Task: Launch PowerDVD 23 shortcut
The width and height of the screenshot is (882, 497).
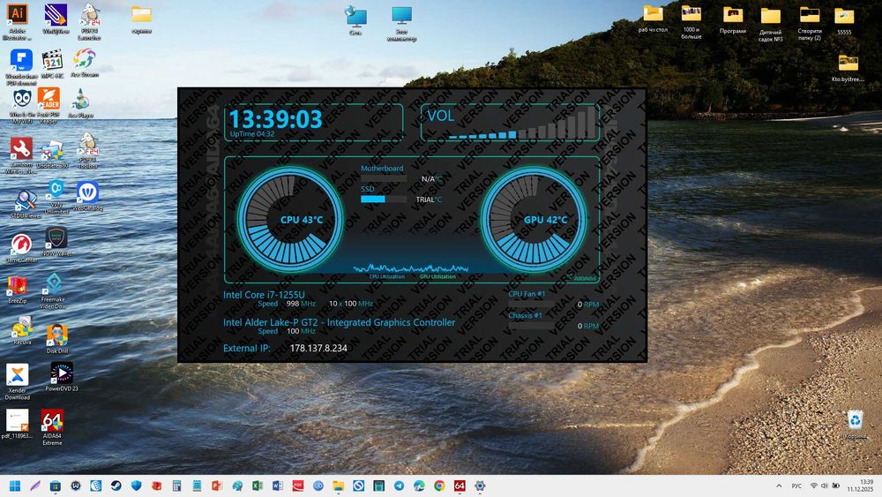Action: [62, 377]
